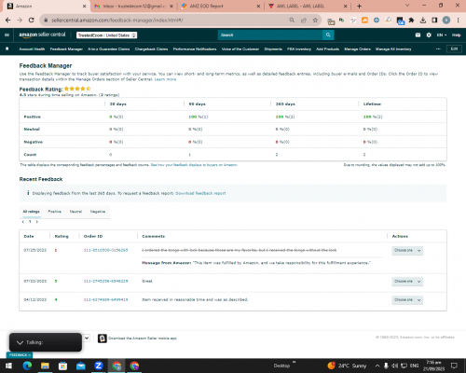Image resolution: width=466 pixels, height=373 pixels.
Task: Open FBA Inventory in navigation bar
Action: [299, 49]
